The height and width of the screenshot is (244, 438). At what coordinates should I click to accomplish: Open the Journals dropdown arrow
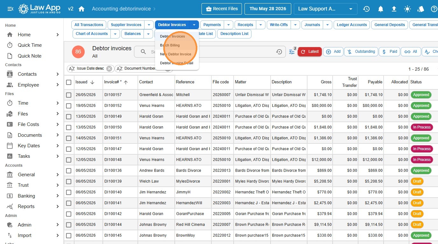click(x=328, y=25)
